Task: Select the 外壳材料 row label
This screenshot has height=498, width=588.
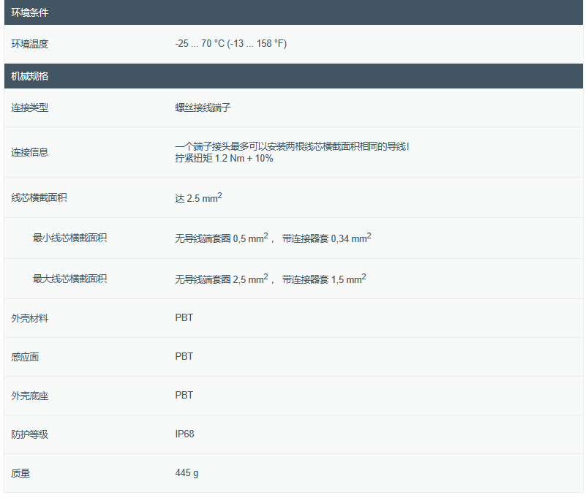Action: [29, 318]
